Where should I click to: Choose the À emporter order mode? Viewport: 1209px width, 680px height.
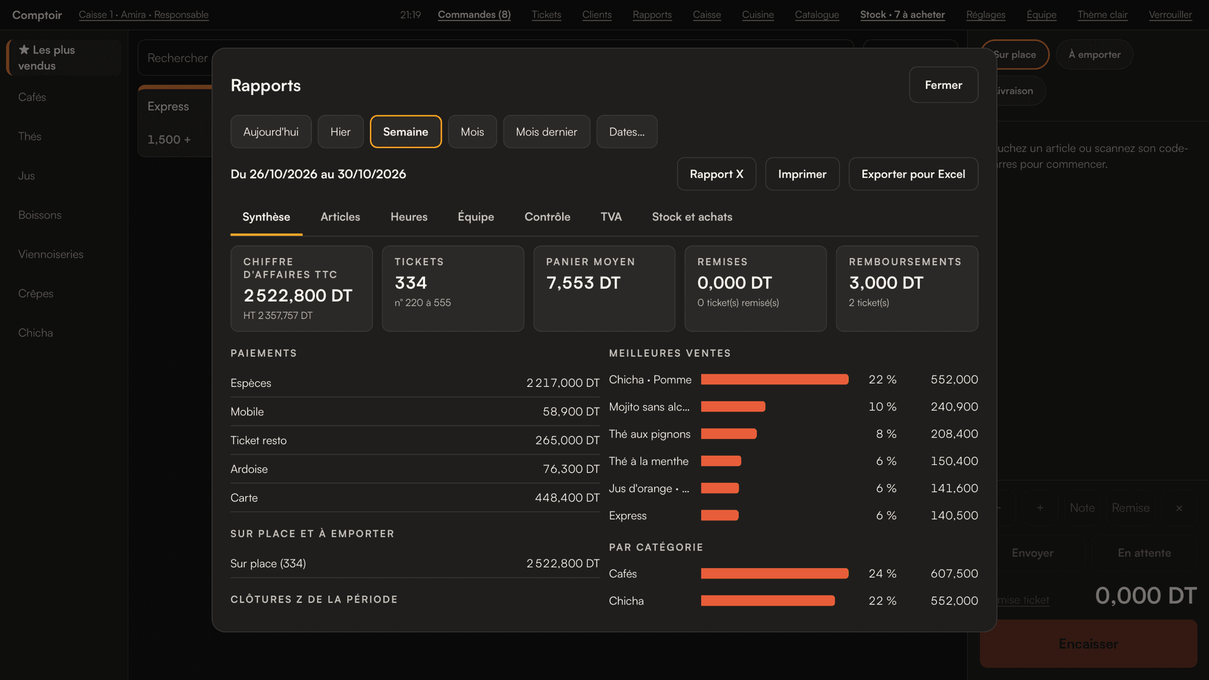[x=1094, y=54]
